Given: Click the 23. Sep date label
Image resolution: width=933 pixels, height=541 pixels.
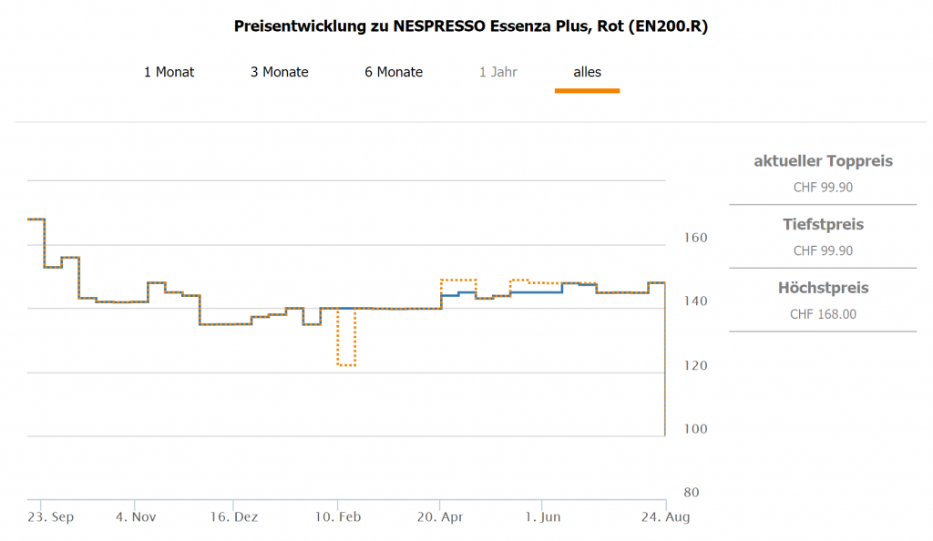Looking at the screenshot, I should click(50, 517).
